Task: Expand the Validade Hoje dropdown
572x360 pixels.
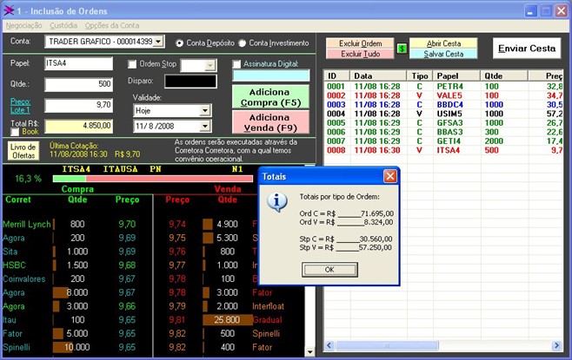Action: 205,110
